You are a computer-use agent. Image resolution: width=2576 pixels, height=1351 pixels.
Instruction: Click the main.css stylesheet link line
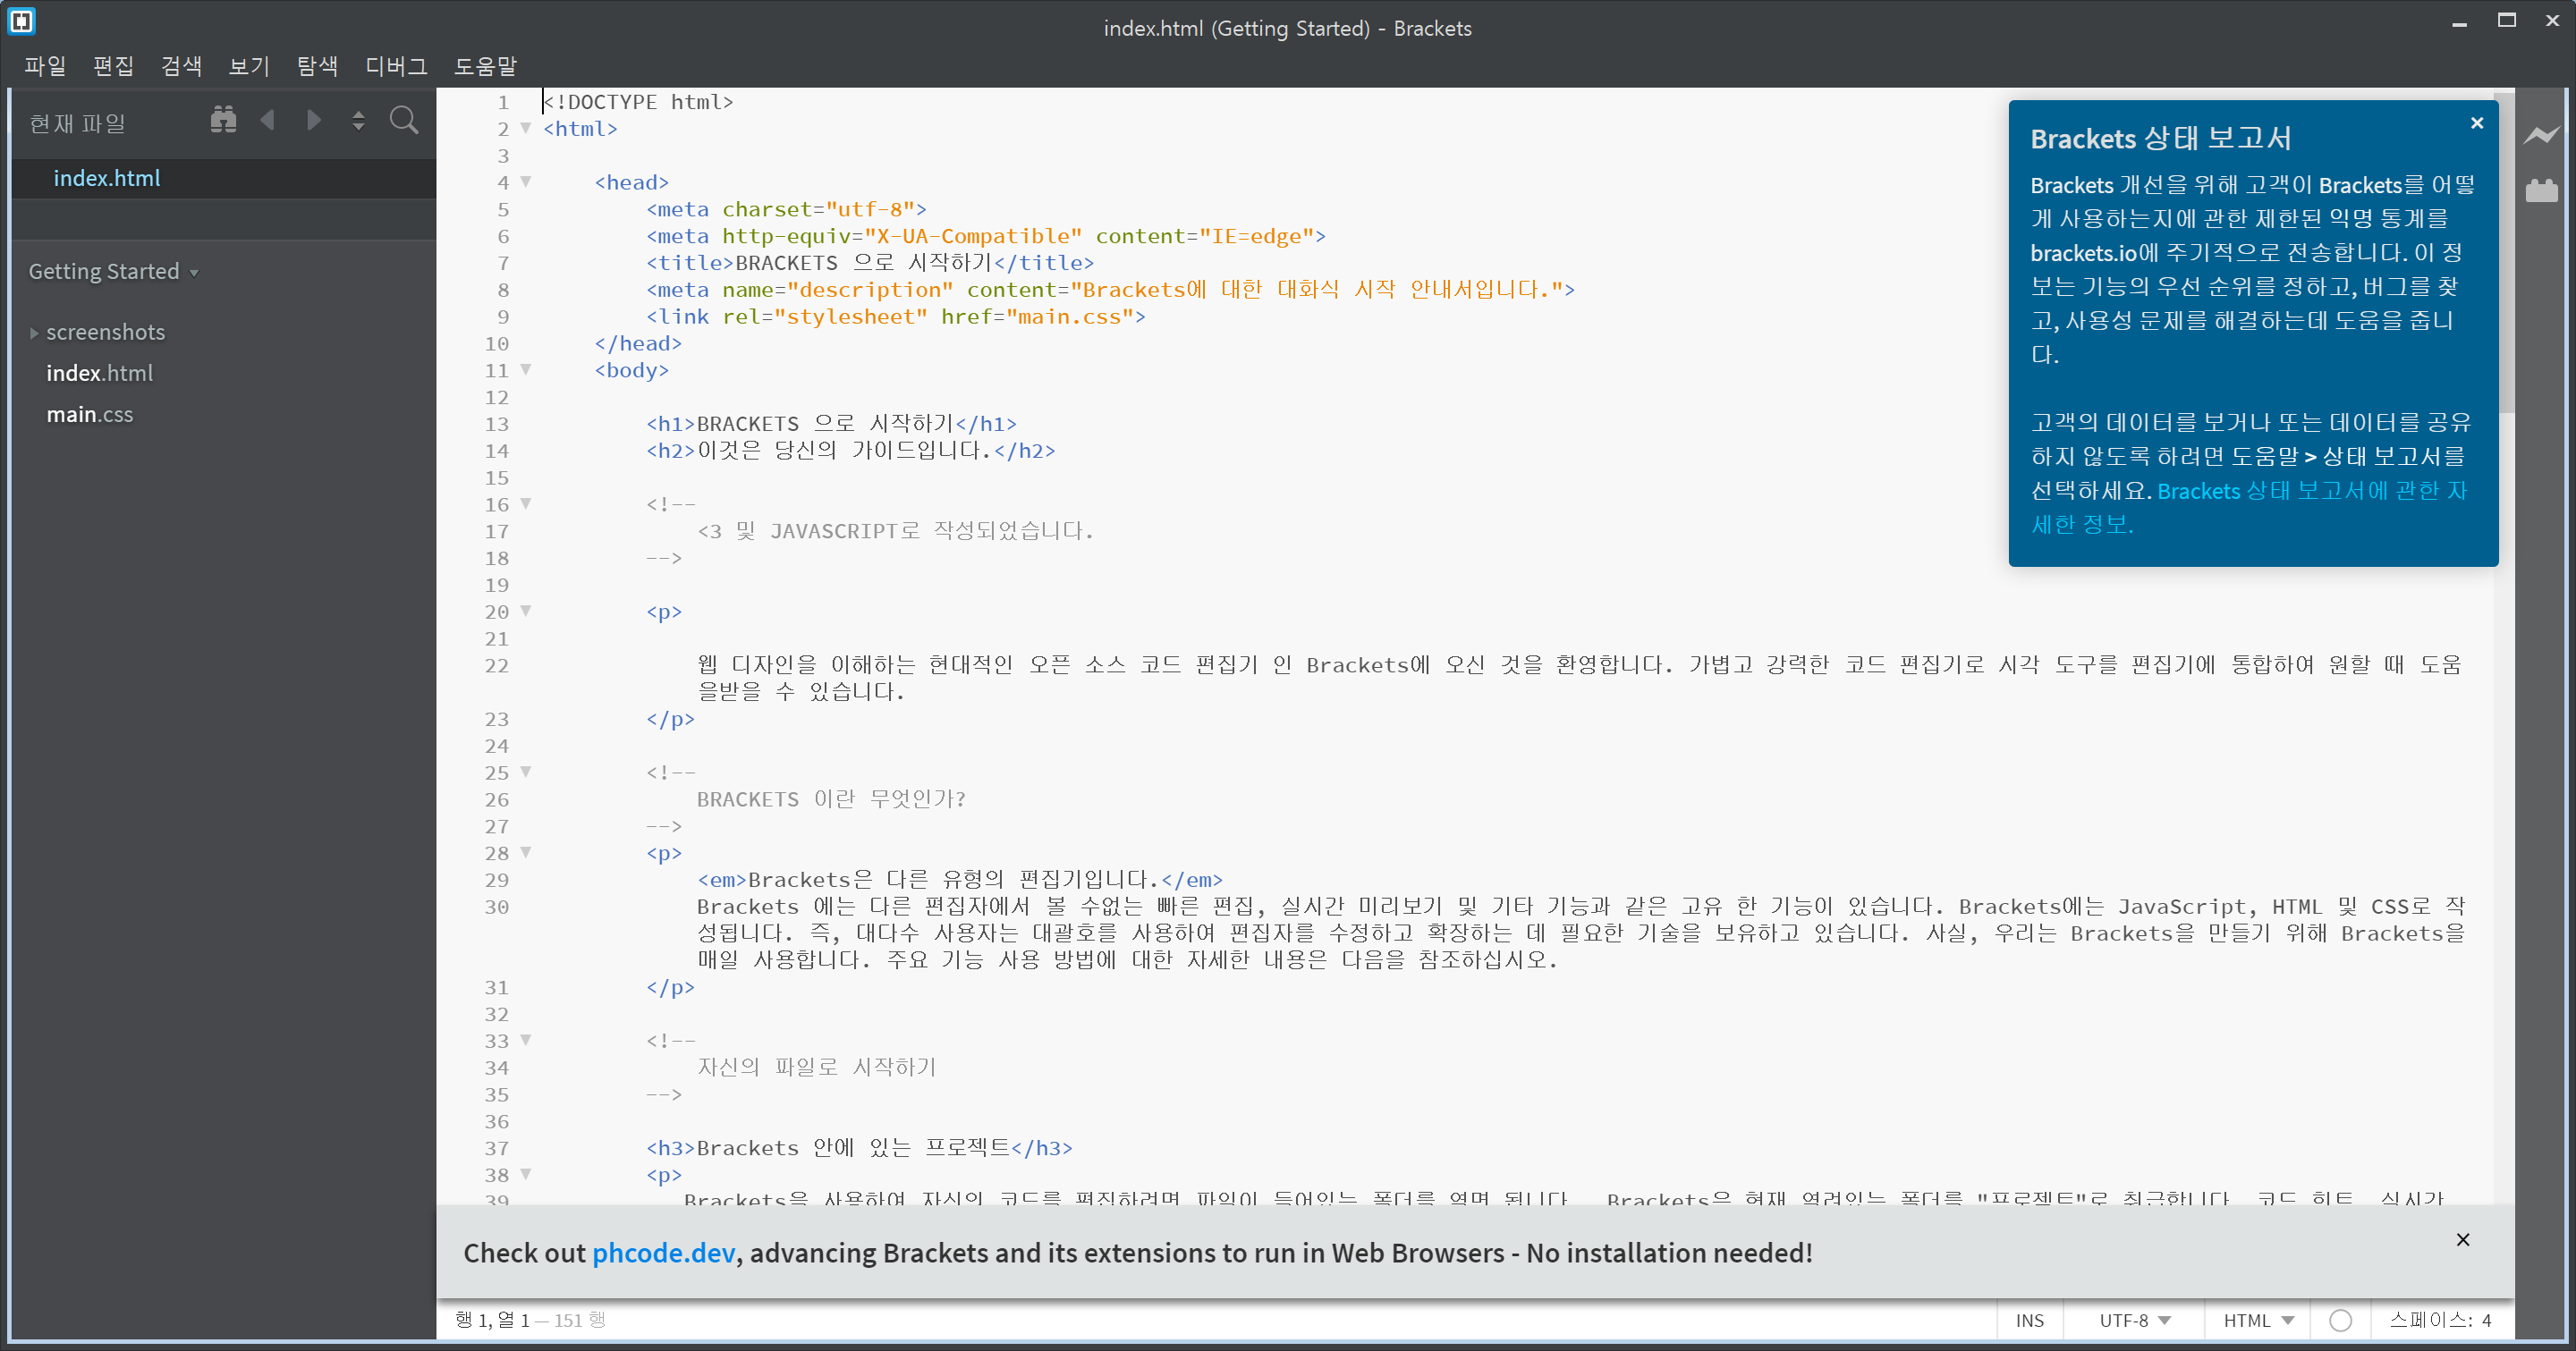point(895,317)
